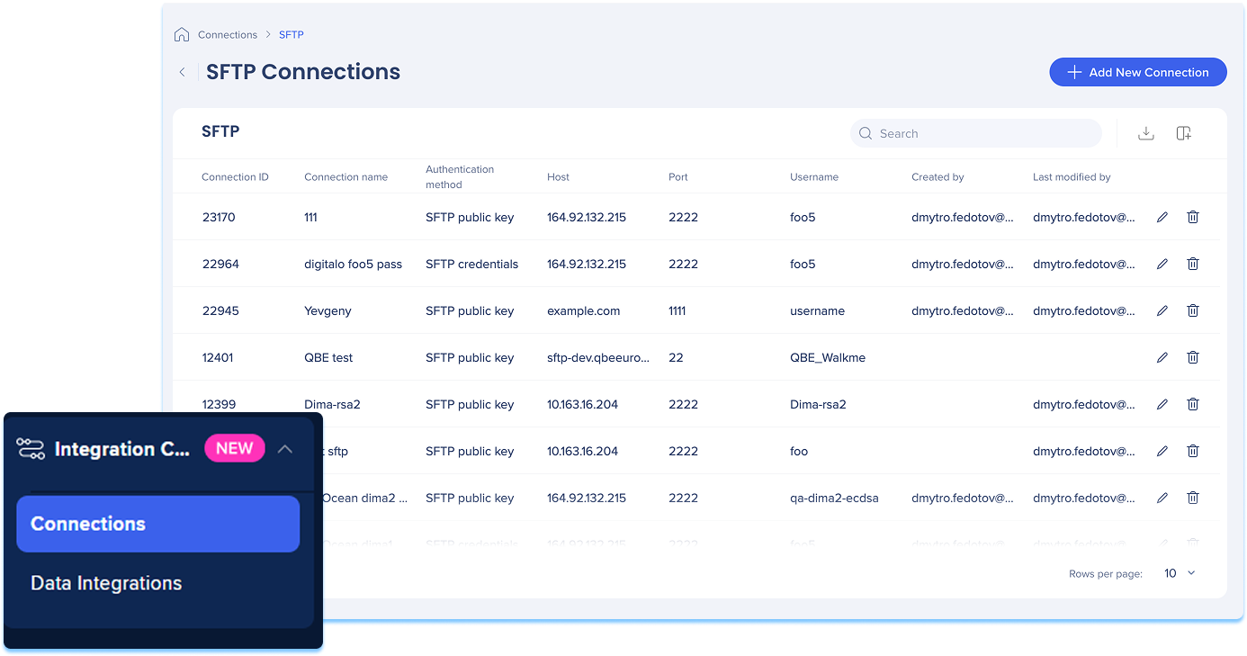Edit the digitalo foo5 pass connection
Image resolution: width=1247 pixels, height=656 pixels.
(x=1162, y=264)
